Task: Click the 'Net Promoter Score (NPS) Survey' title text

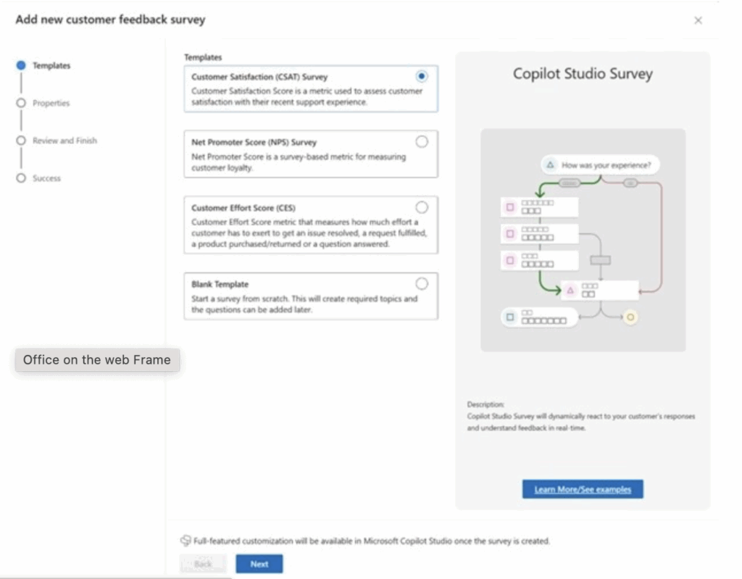Action: 254,142
